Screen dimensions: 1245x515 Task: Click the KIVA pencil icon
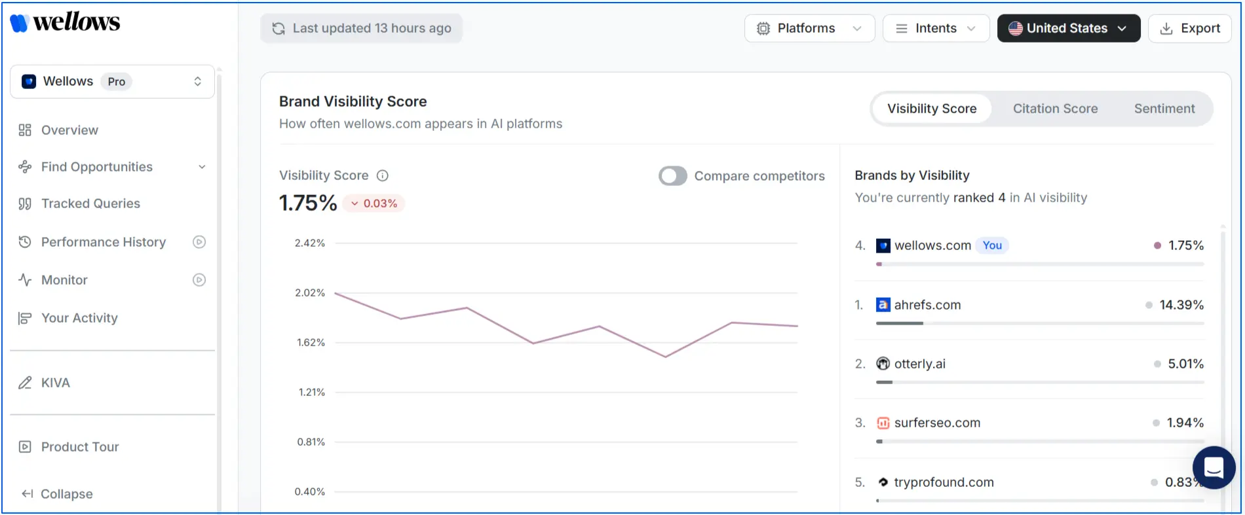click(x=25, y=383)
